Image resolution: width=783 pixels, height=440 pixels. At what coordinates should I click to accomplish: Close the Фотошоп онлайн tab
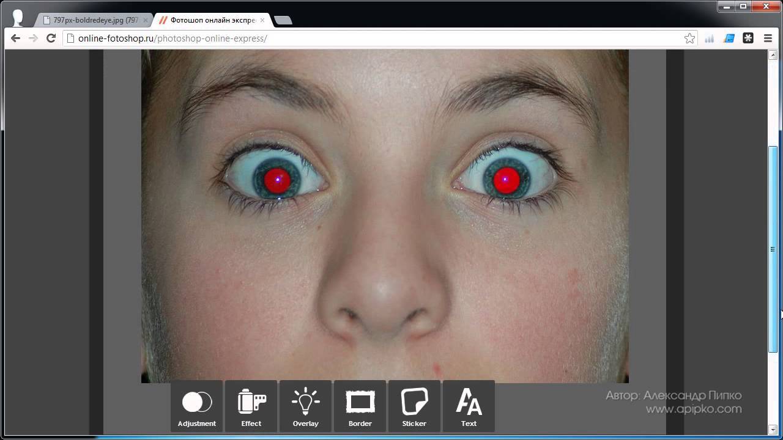click(262, 20)
